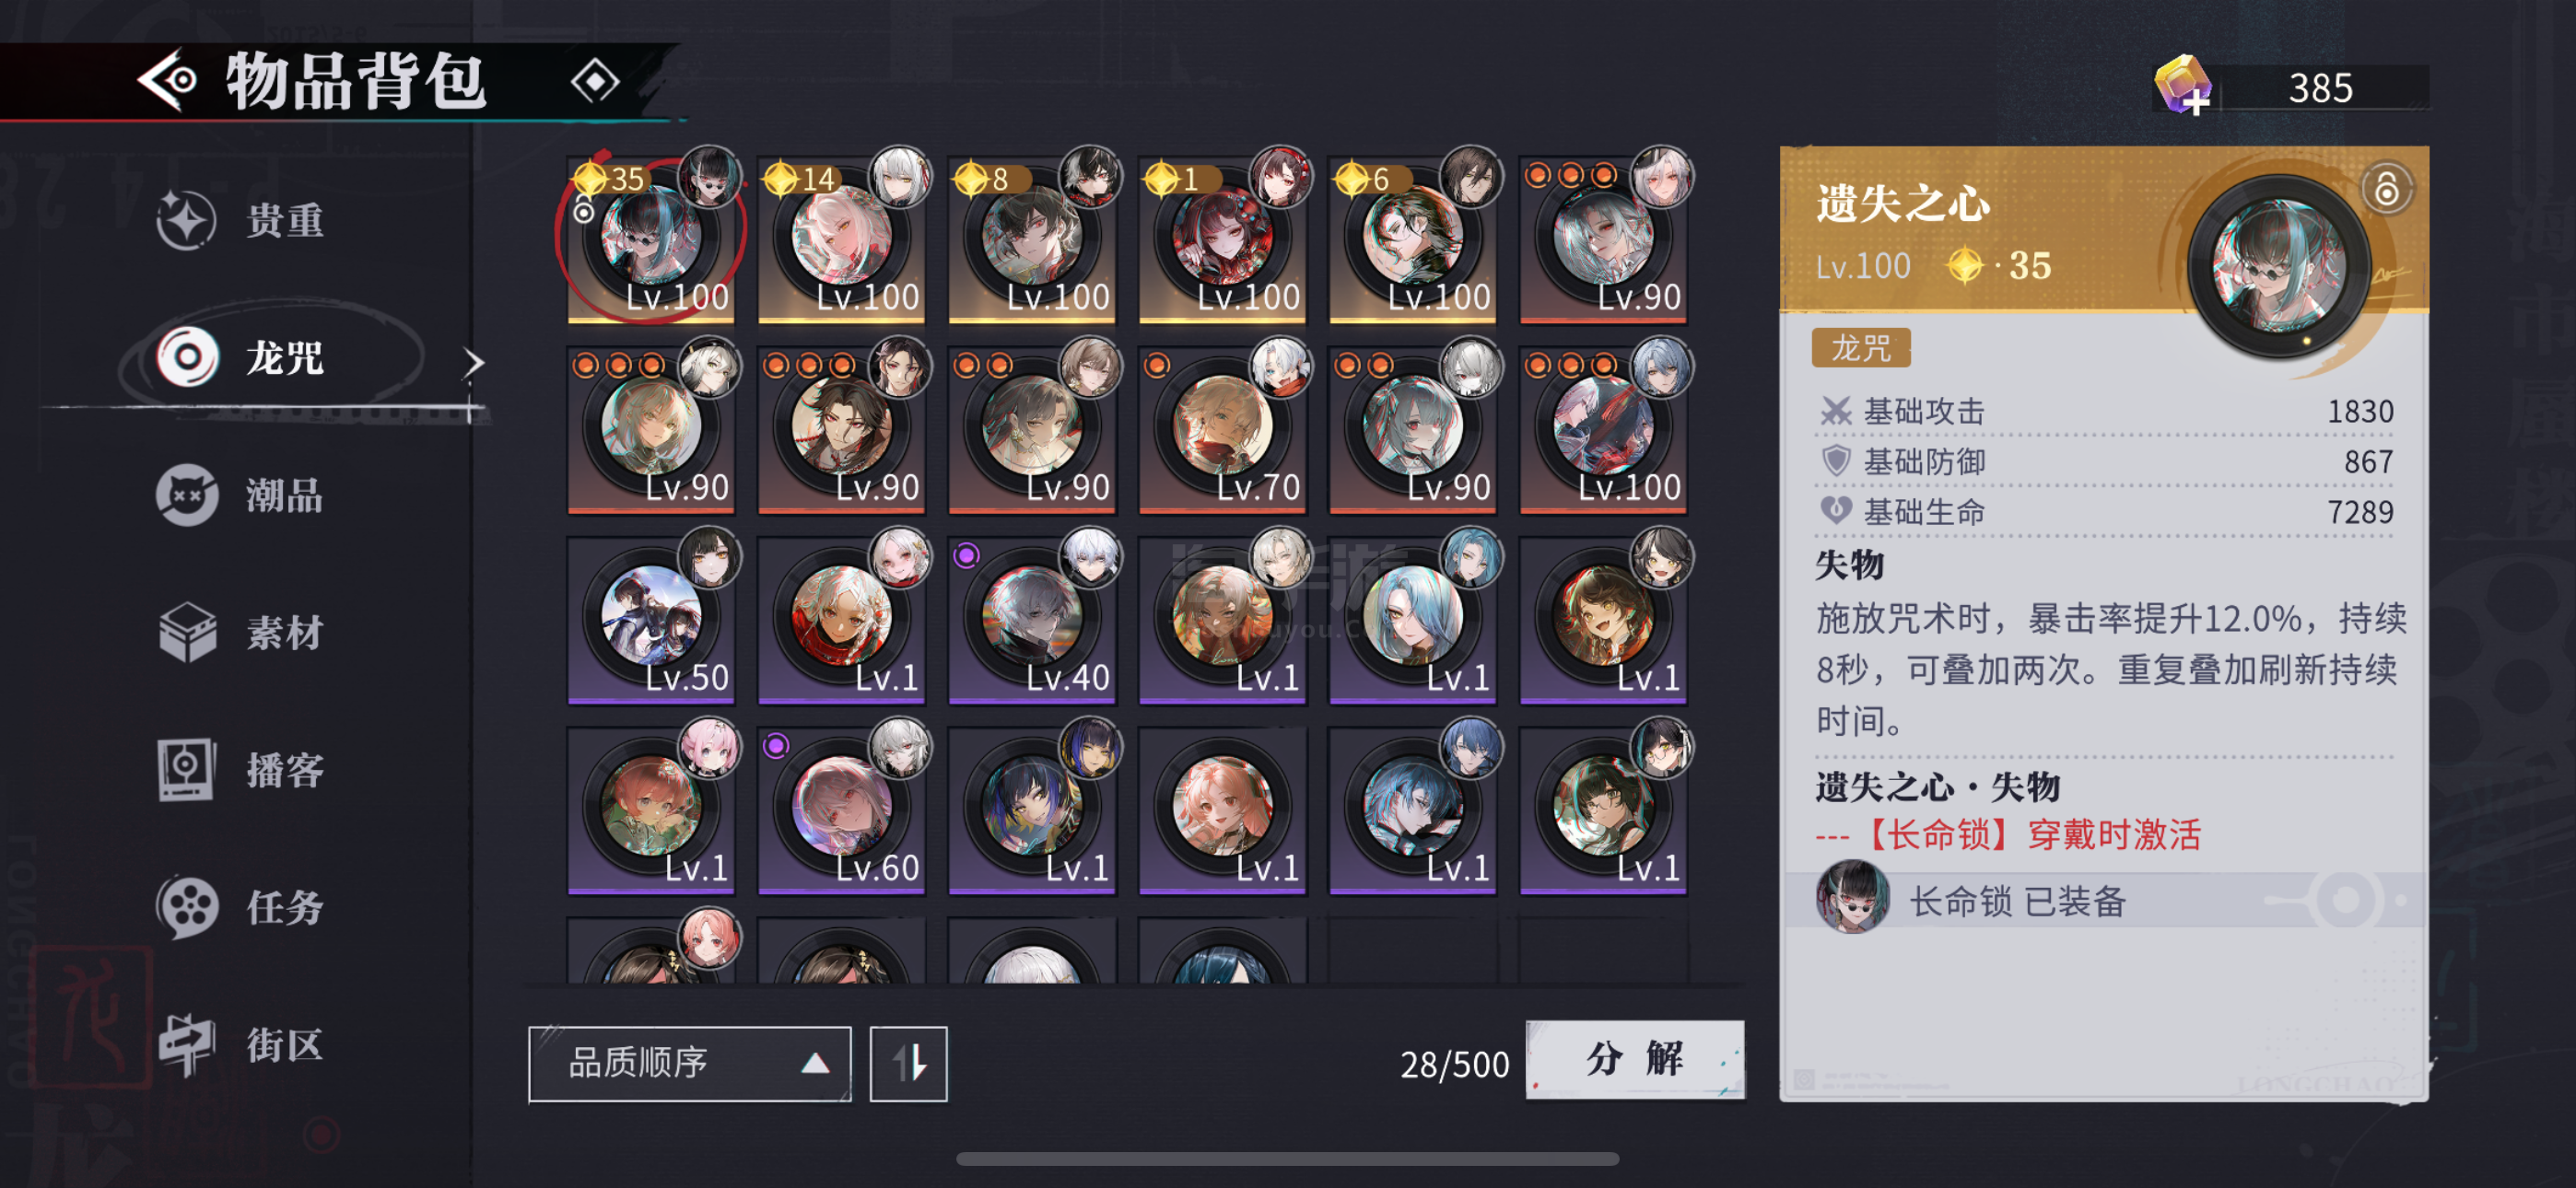The image size is (2576, 1188).
Task: Click the 长命锁 已装备 equipped row
Action: pos(2106,900)
